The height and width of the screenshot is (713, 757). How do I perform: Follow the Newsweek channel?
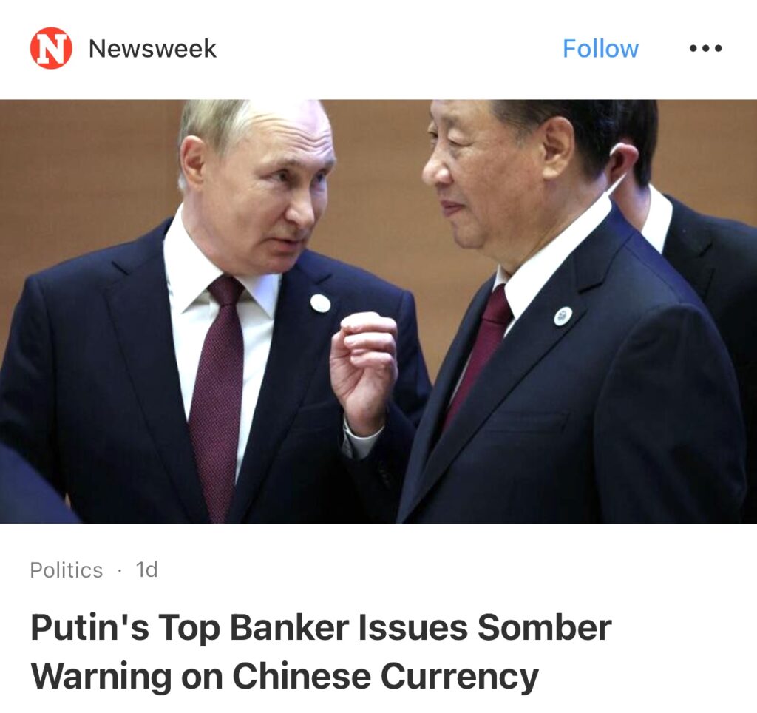[x=600, y=49]
